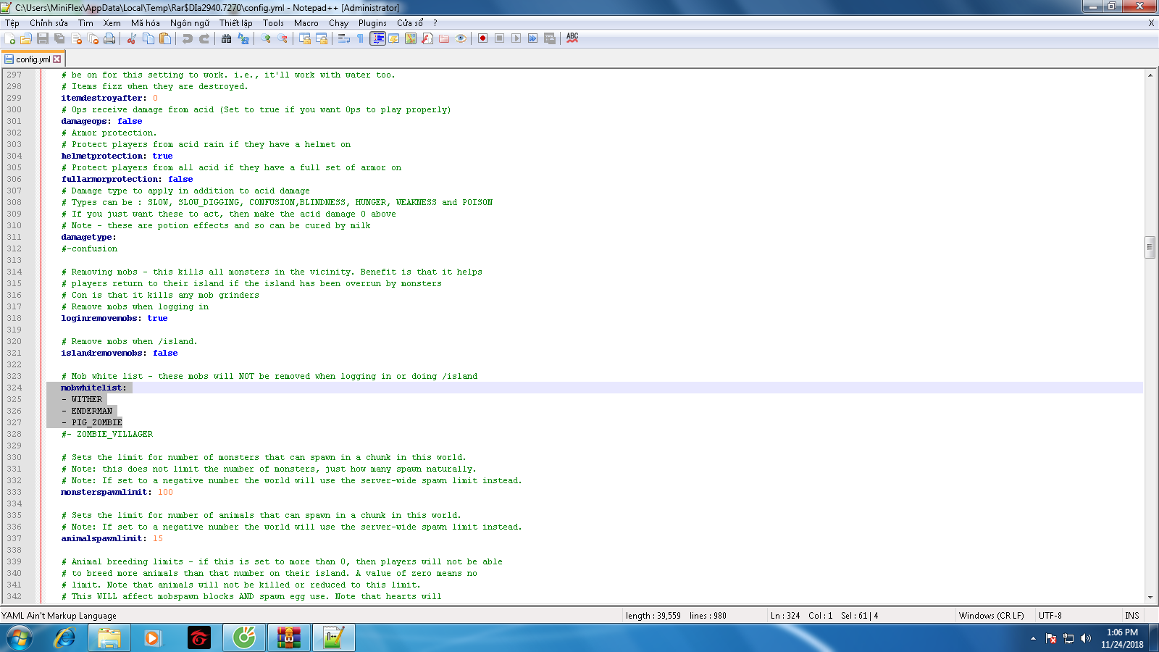The image size is (1159, 652).
Task: Close document using menu bar X
Action: [x=1151, y=23]
